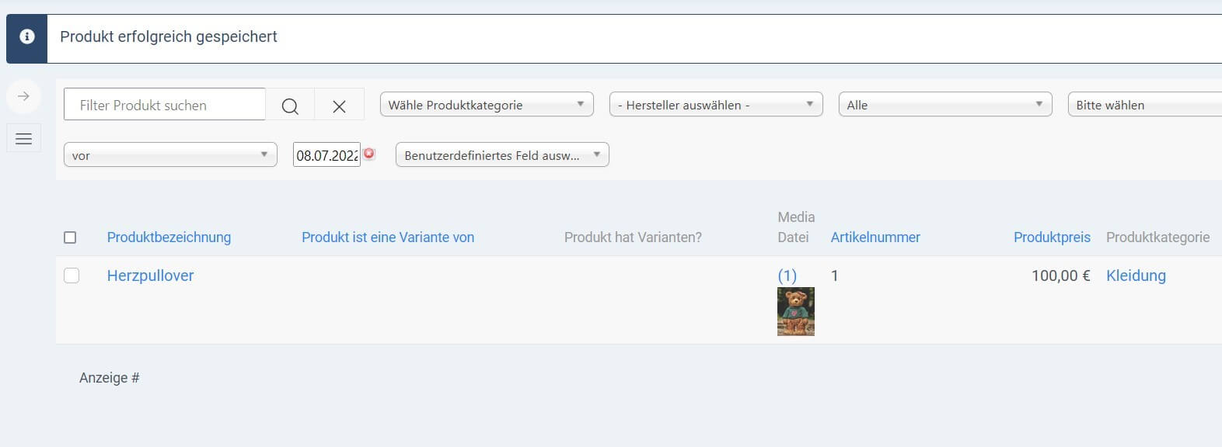Open the hamburger menu icon
1222x447 pixels.
click(x=23, y=139)
